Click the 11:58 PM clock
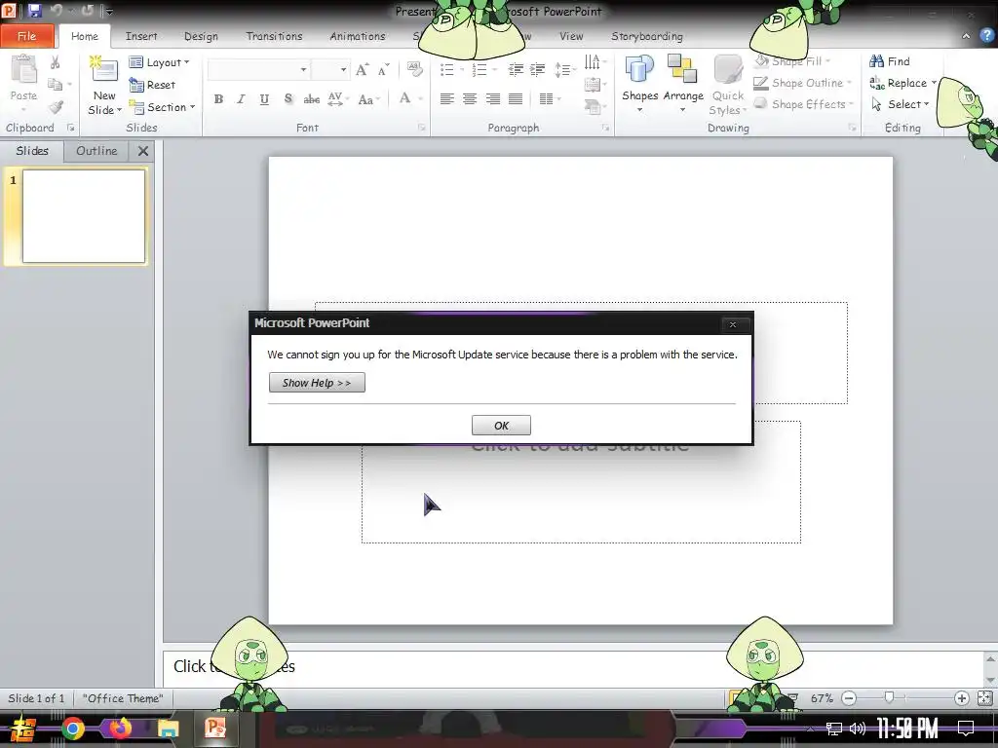Screen dimensions: 998x748 pyautogui.click(x=907, y=729)
